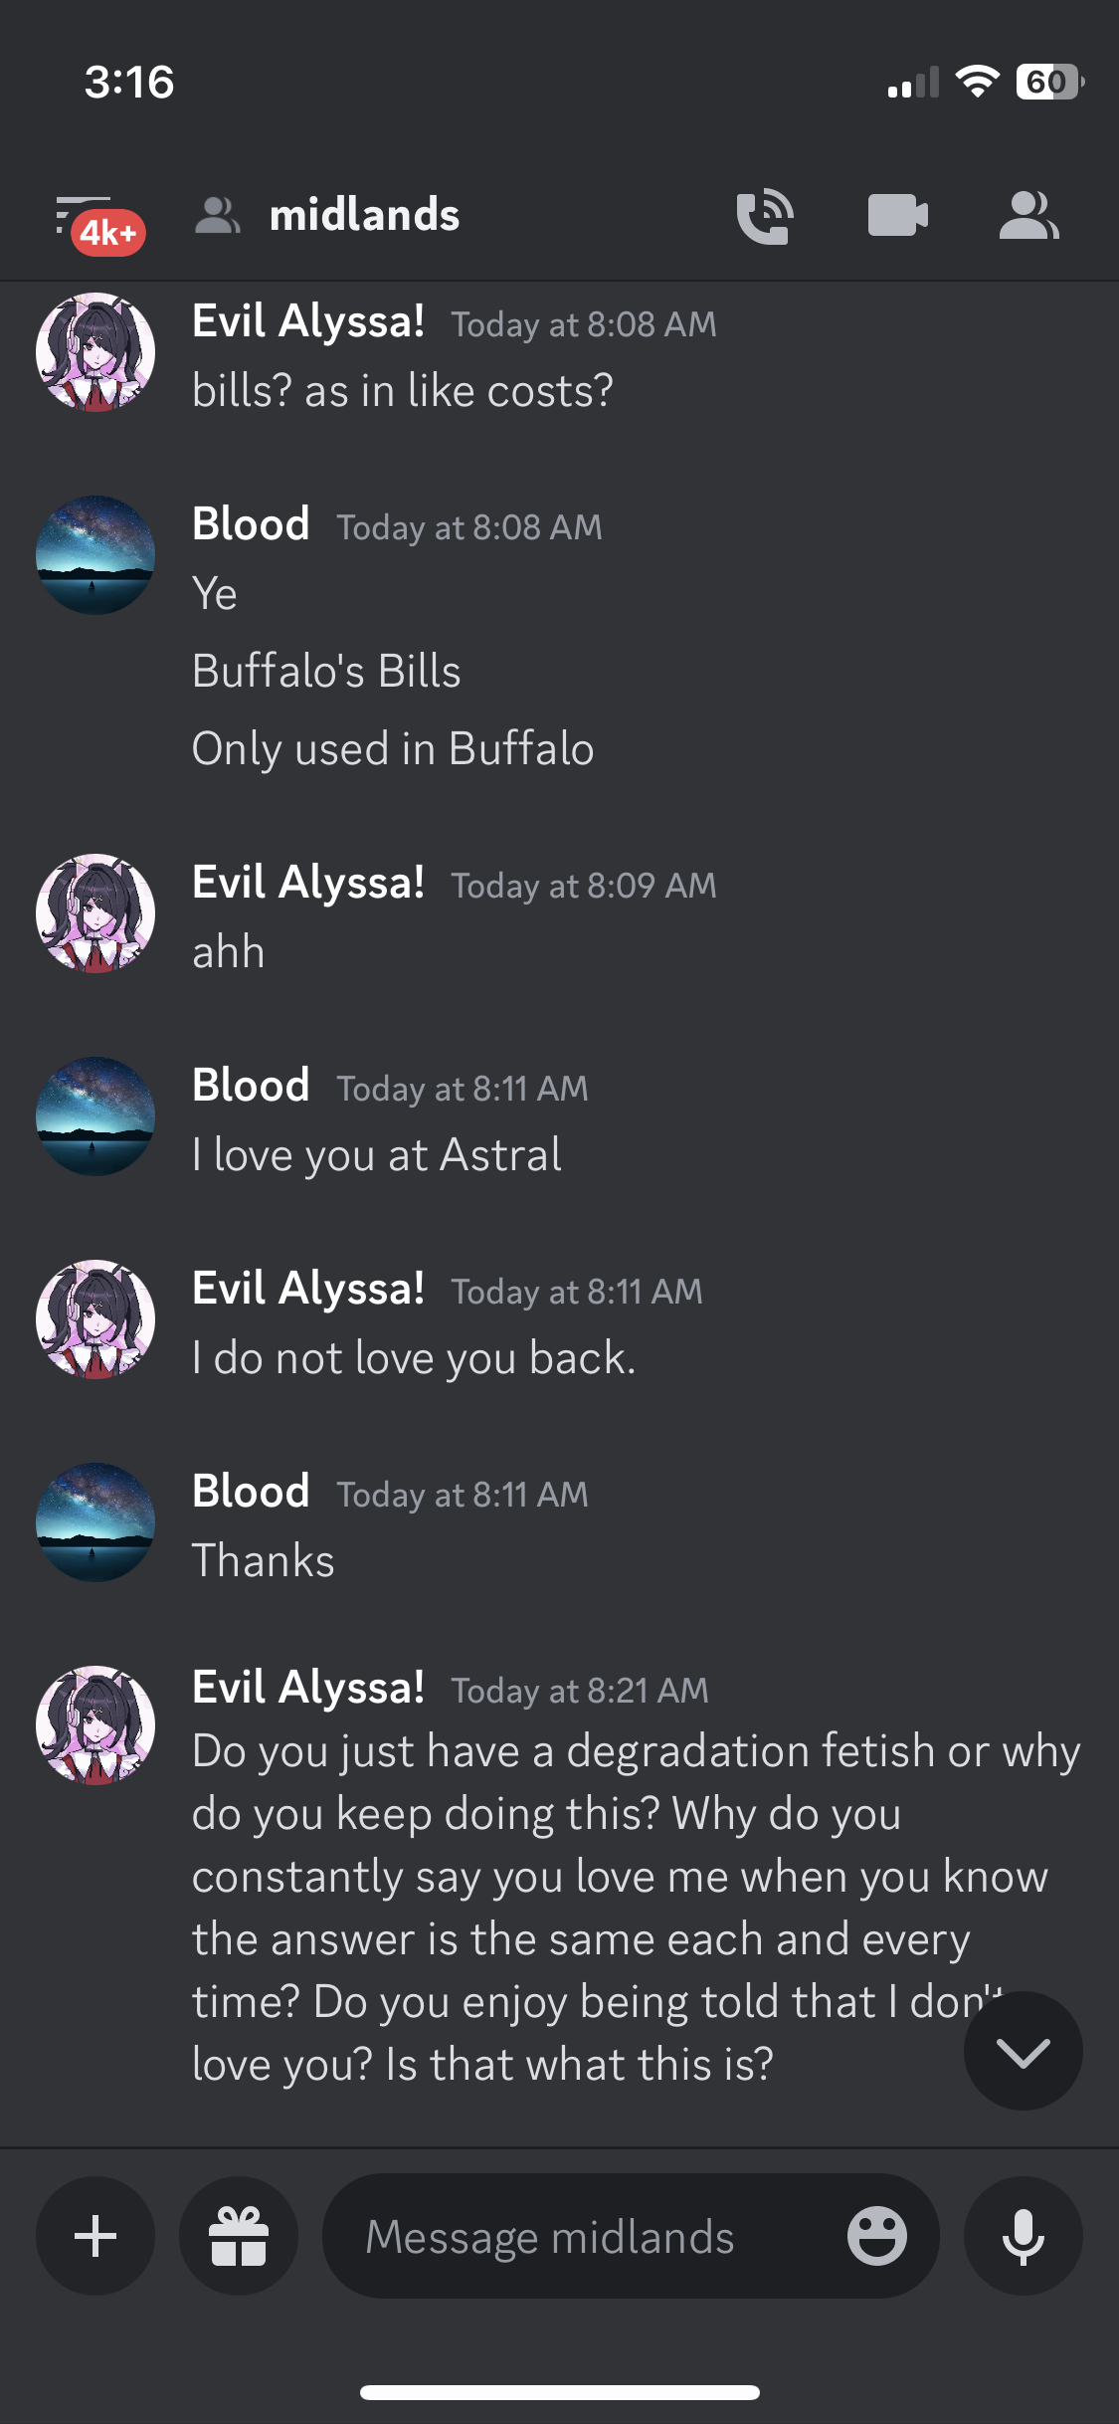Focus the Message midlands text field
1119x2424 pixels.
tap(587, 2236)
